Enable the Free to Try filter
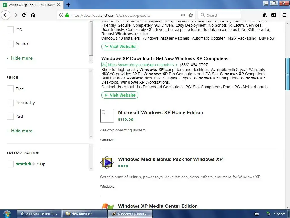Viewport: 290px width, 218px height. [x=10, y=102]
